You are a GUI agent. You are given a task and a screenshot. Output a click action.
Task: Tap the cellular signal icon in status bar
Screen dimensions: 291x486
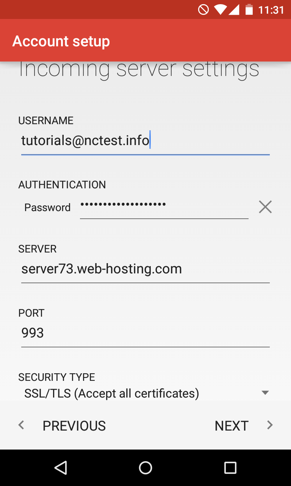(234, 9)
